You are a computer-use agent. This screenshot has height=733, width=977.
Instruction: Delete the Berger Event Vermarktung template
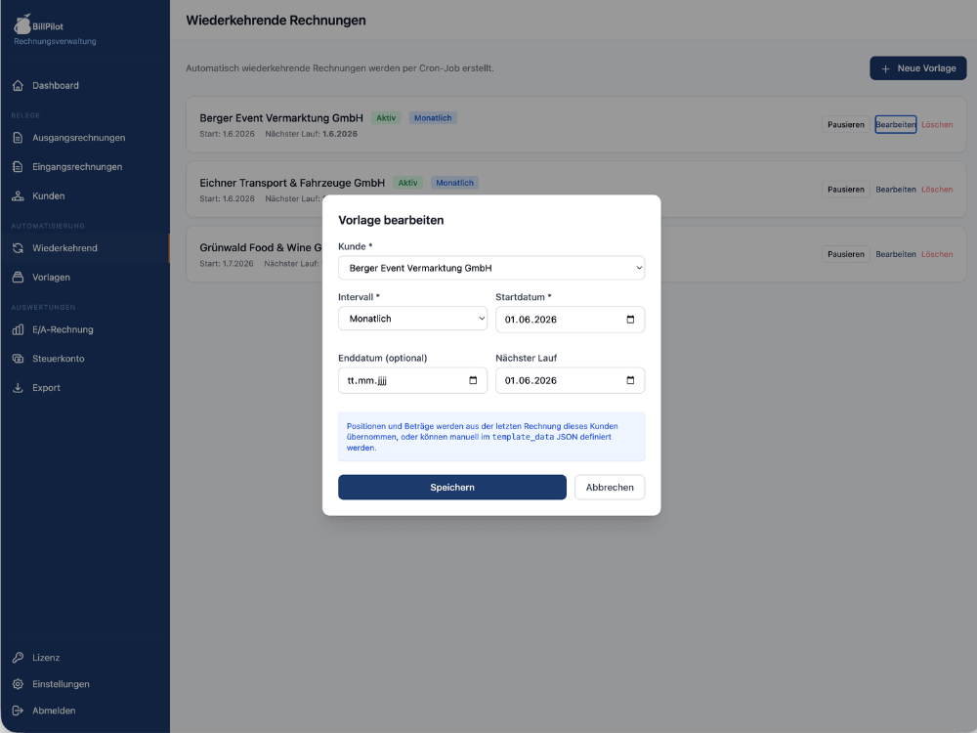click(937, 125)
